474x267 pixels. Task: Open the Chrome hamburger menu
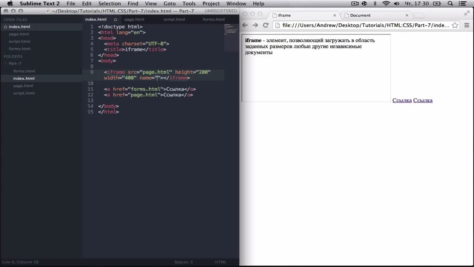(467, 25)
